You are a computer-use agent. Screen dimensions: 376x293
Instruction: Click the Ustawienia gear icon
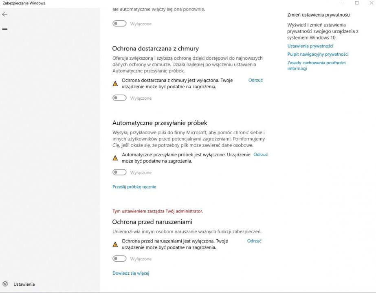pyautogui.click(x=5, y=284)
